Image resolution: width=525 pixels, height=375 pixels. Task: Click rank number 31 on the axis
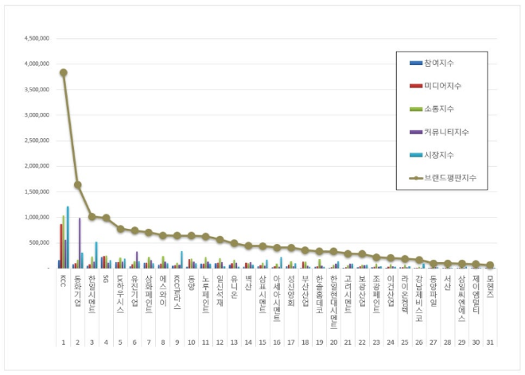[489, 342]
